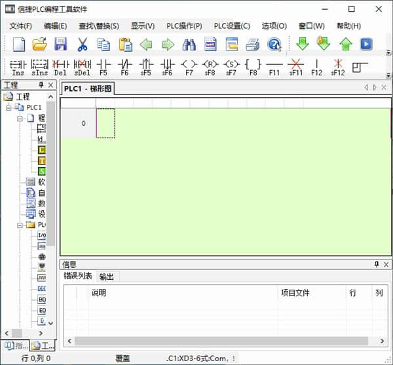Click the sF11 delete horizontal line tool
The width and height of the screenshot is (393, 365).
pyautogui.click(x=295, y=67)
